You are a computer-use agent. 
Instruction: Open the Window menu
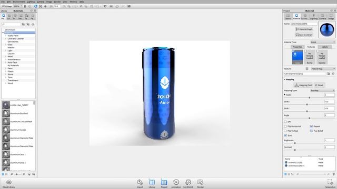click(73, 2)
